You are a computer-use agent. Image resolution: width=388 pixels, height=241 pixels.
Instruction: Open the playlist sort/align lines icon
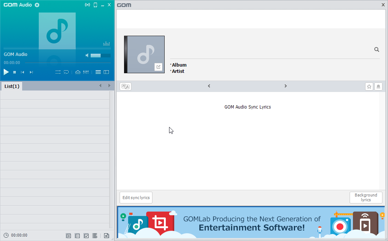95,236
